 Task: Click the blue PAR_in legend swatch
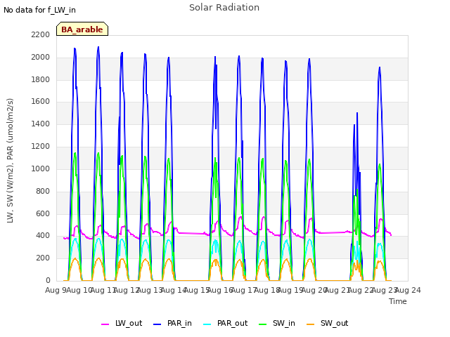[157, 324]
